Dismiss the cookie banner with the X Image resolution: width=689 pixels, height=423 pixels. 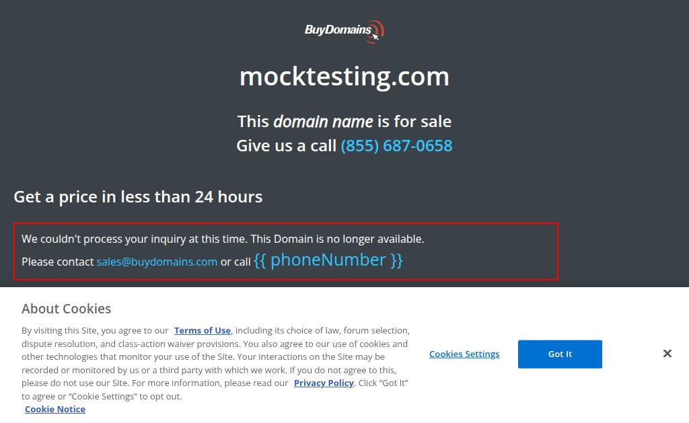[667, 353]
